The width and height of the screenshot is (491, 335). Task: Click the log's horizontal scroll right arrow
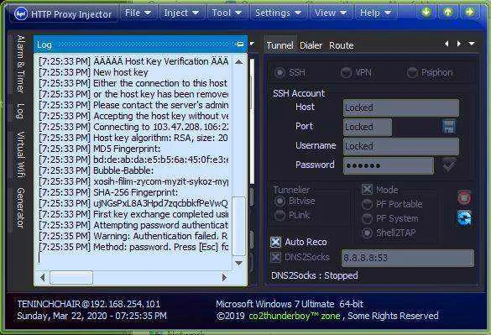pos(224,278)
